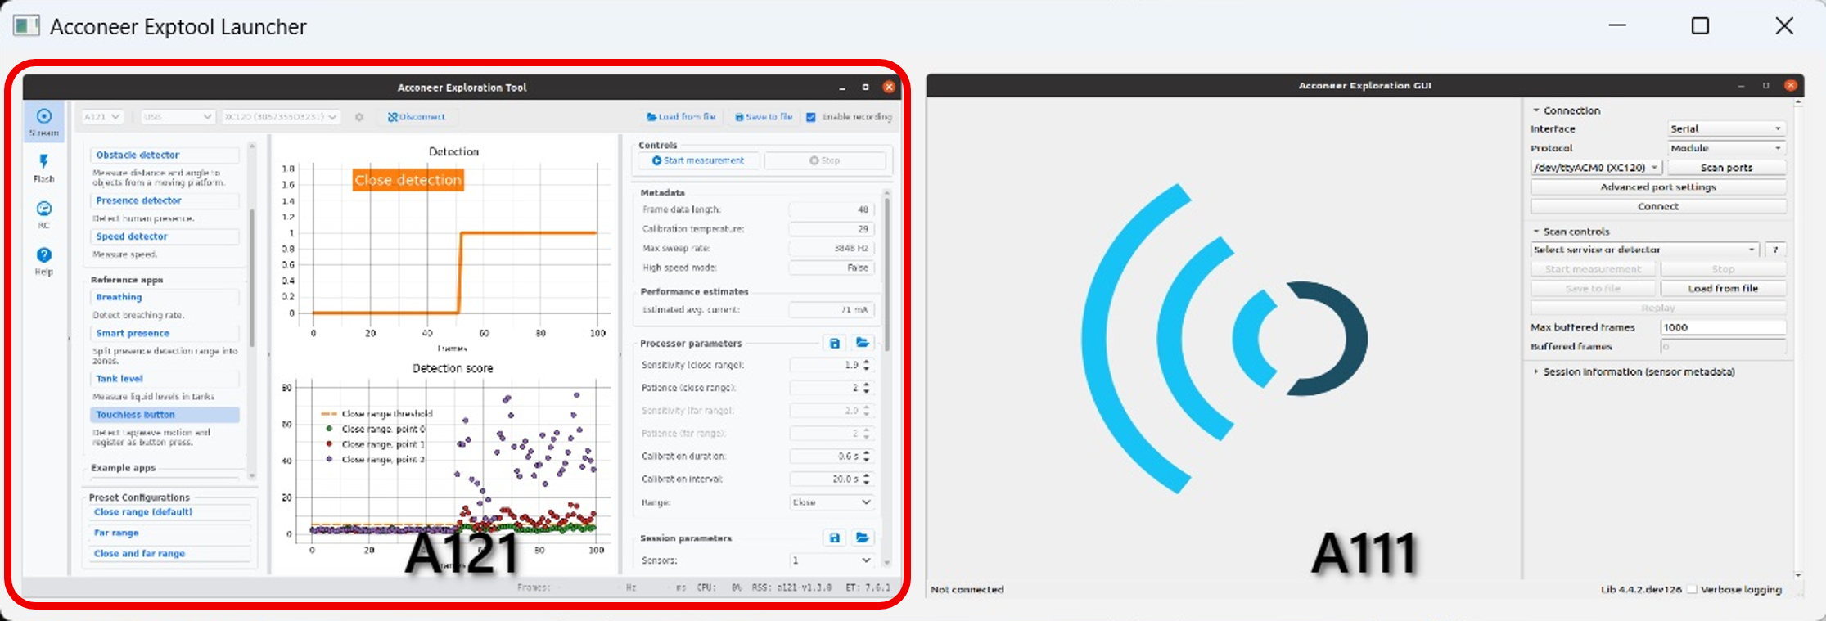Image resolution: width=1826 pixels, height=621 pixels.
Task: Click the Calibration duration spinner arrows
Action: (867, 457)
